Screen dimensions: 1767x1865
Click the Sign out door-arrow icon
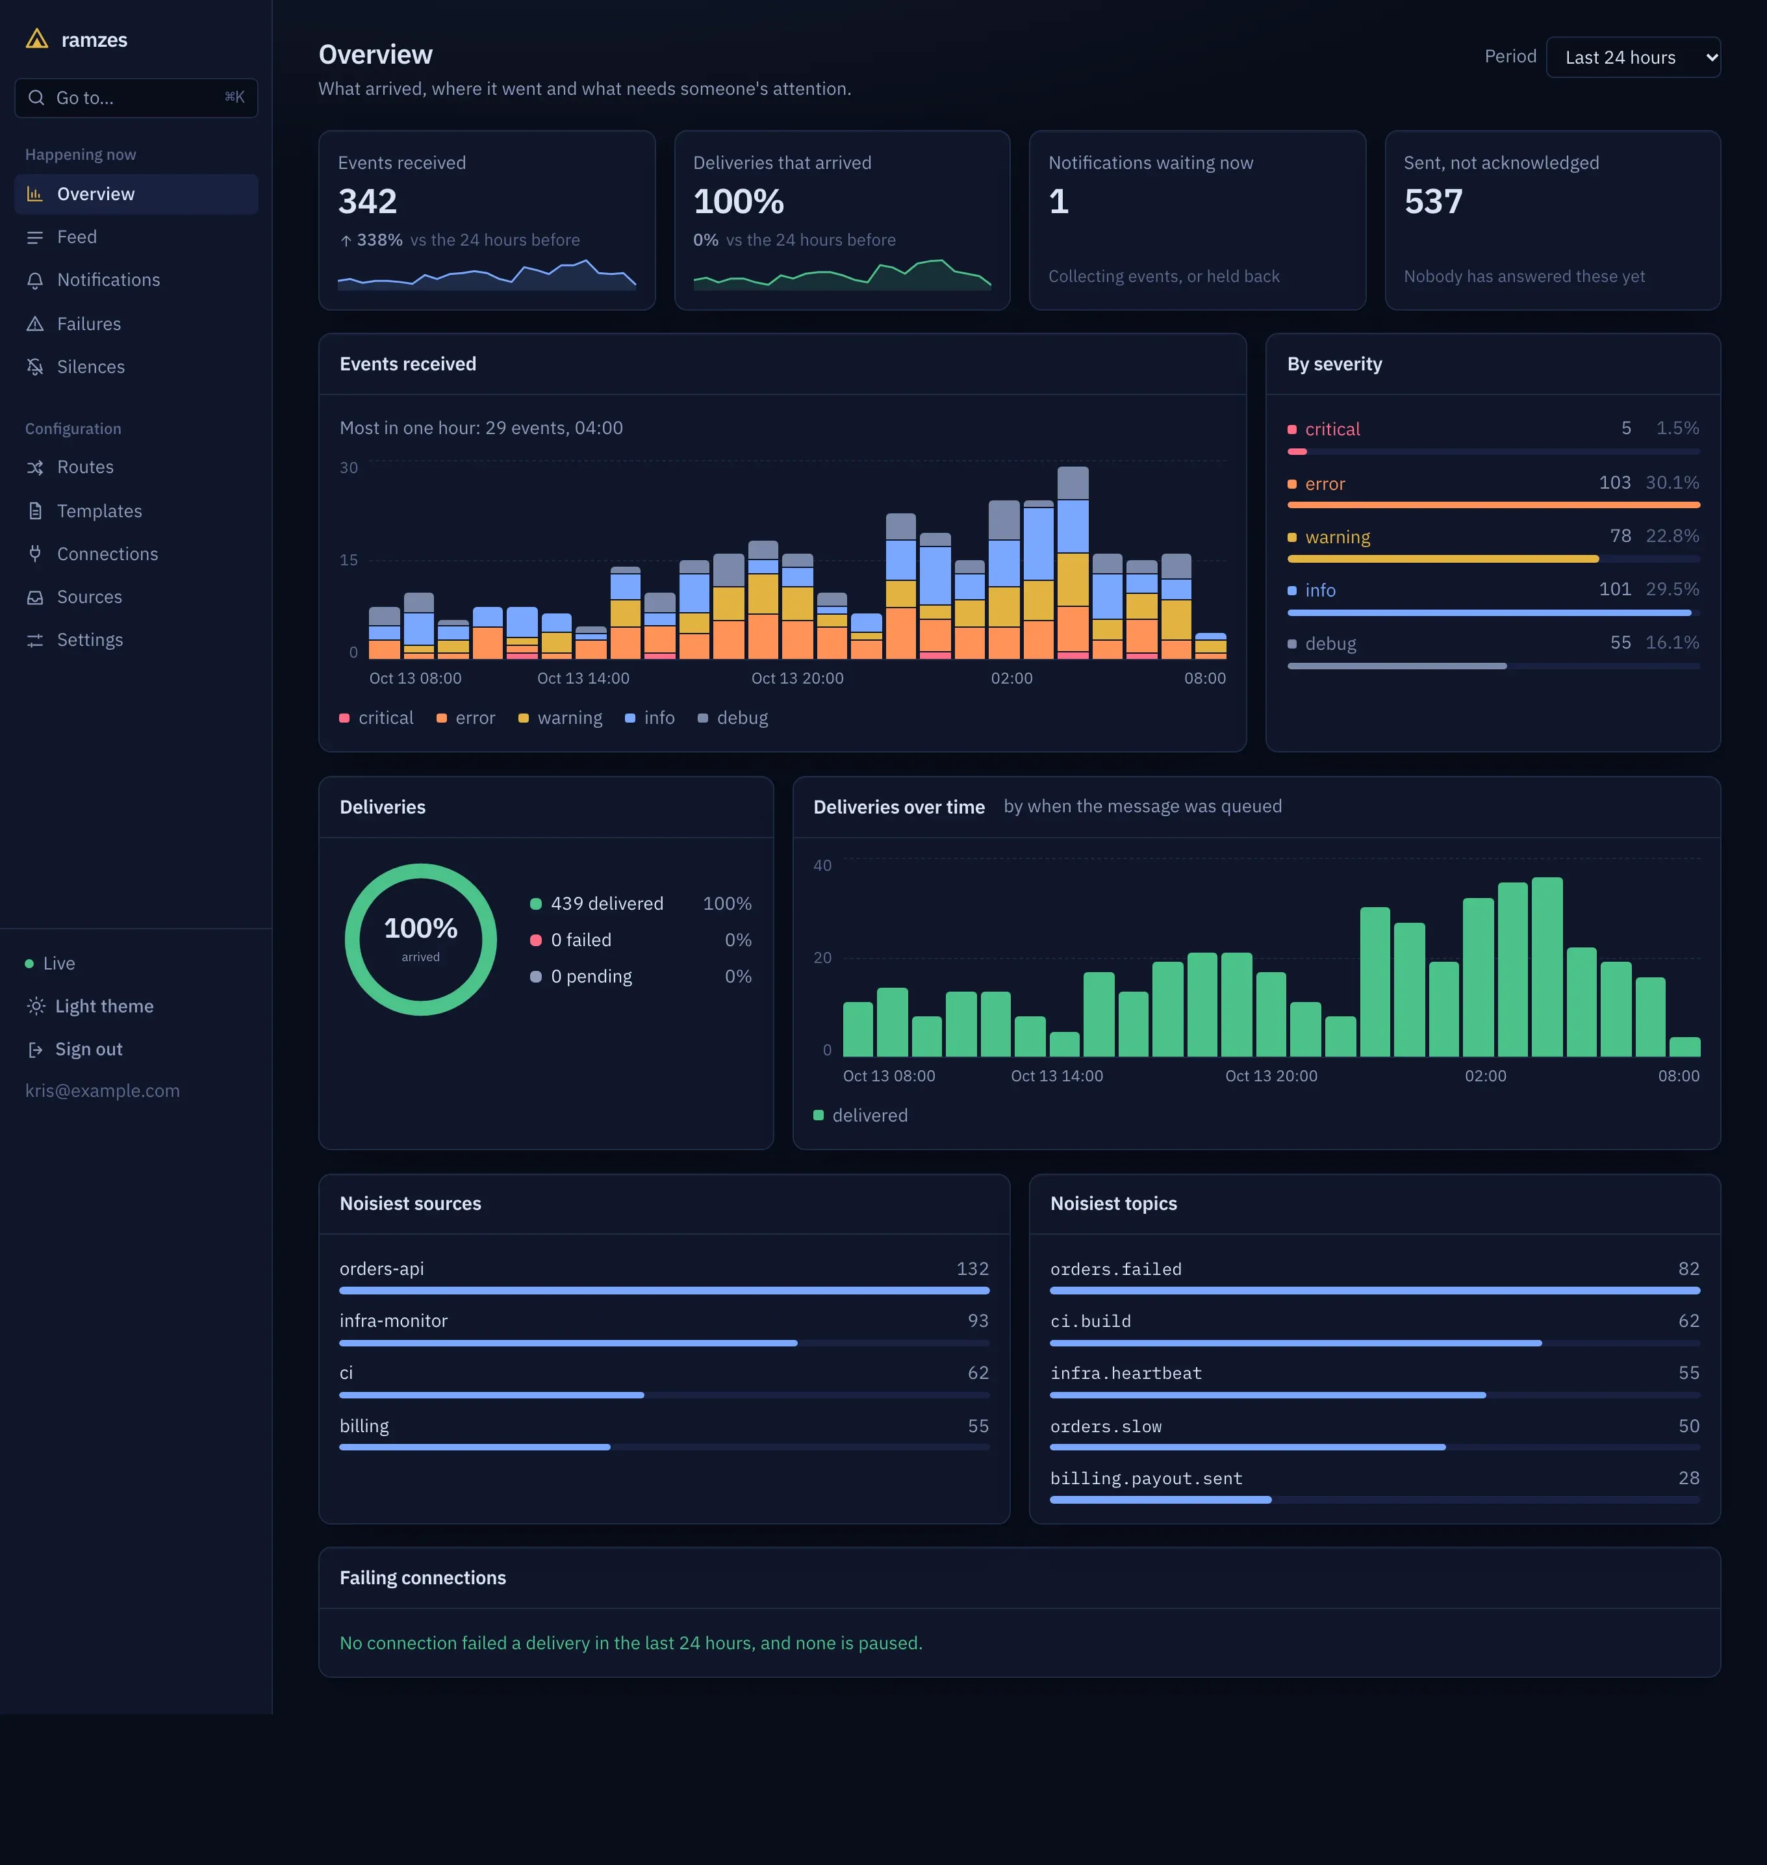point(36,1050)
